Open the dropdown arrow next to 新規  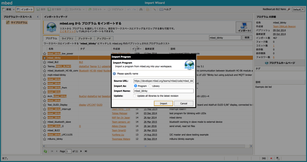(13, 9)
